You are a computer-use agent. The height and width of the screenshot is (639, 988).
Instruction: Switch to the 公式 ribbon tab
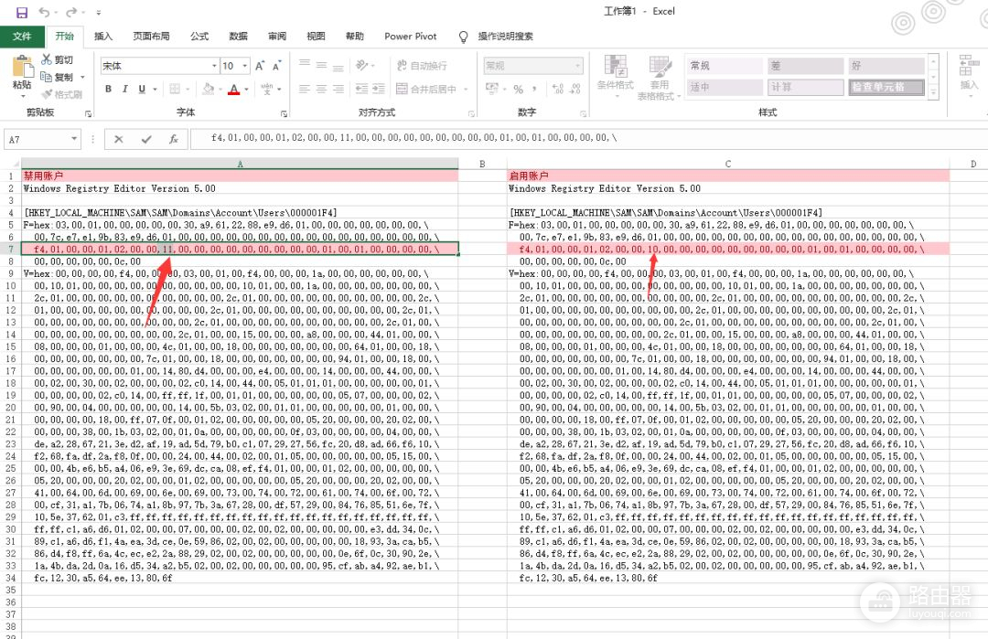click(199, 36)
